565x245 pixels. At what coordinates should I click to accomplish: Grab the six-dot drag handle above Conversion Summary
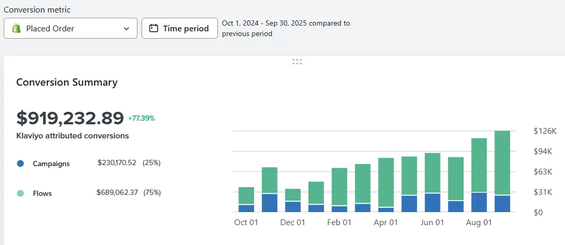(x=297, y=62)
